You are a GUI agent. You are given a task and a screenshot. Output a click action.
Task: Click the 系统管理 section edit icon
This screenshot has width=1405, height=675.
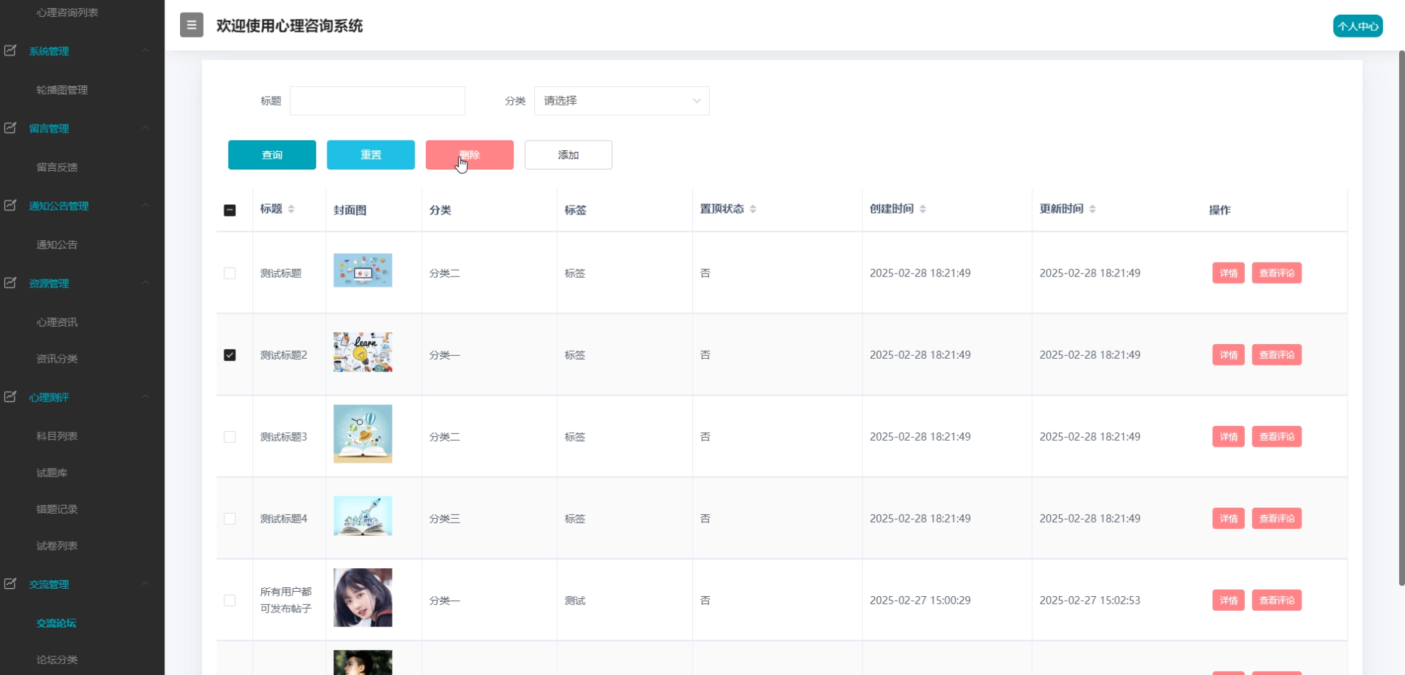click(10, 50)
